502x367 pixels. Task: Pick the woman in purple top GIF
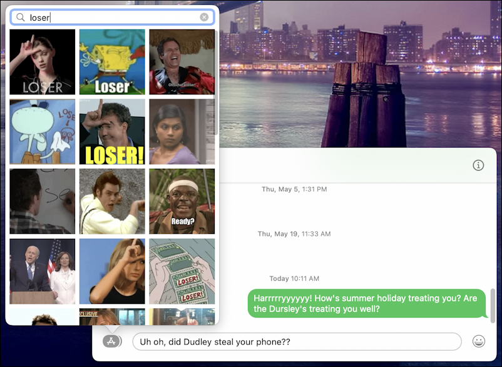click(182, 132)
